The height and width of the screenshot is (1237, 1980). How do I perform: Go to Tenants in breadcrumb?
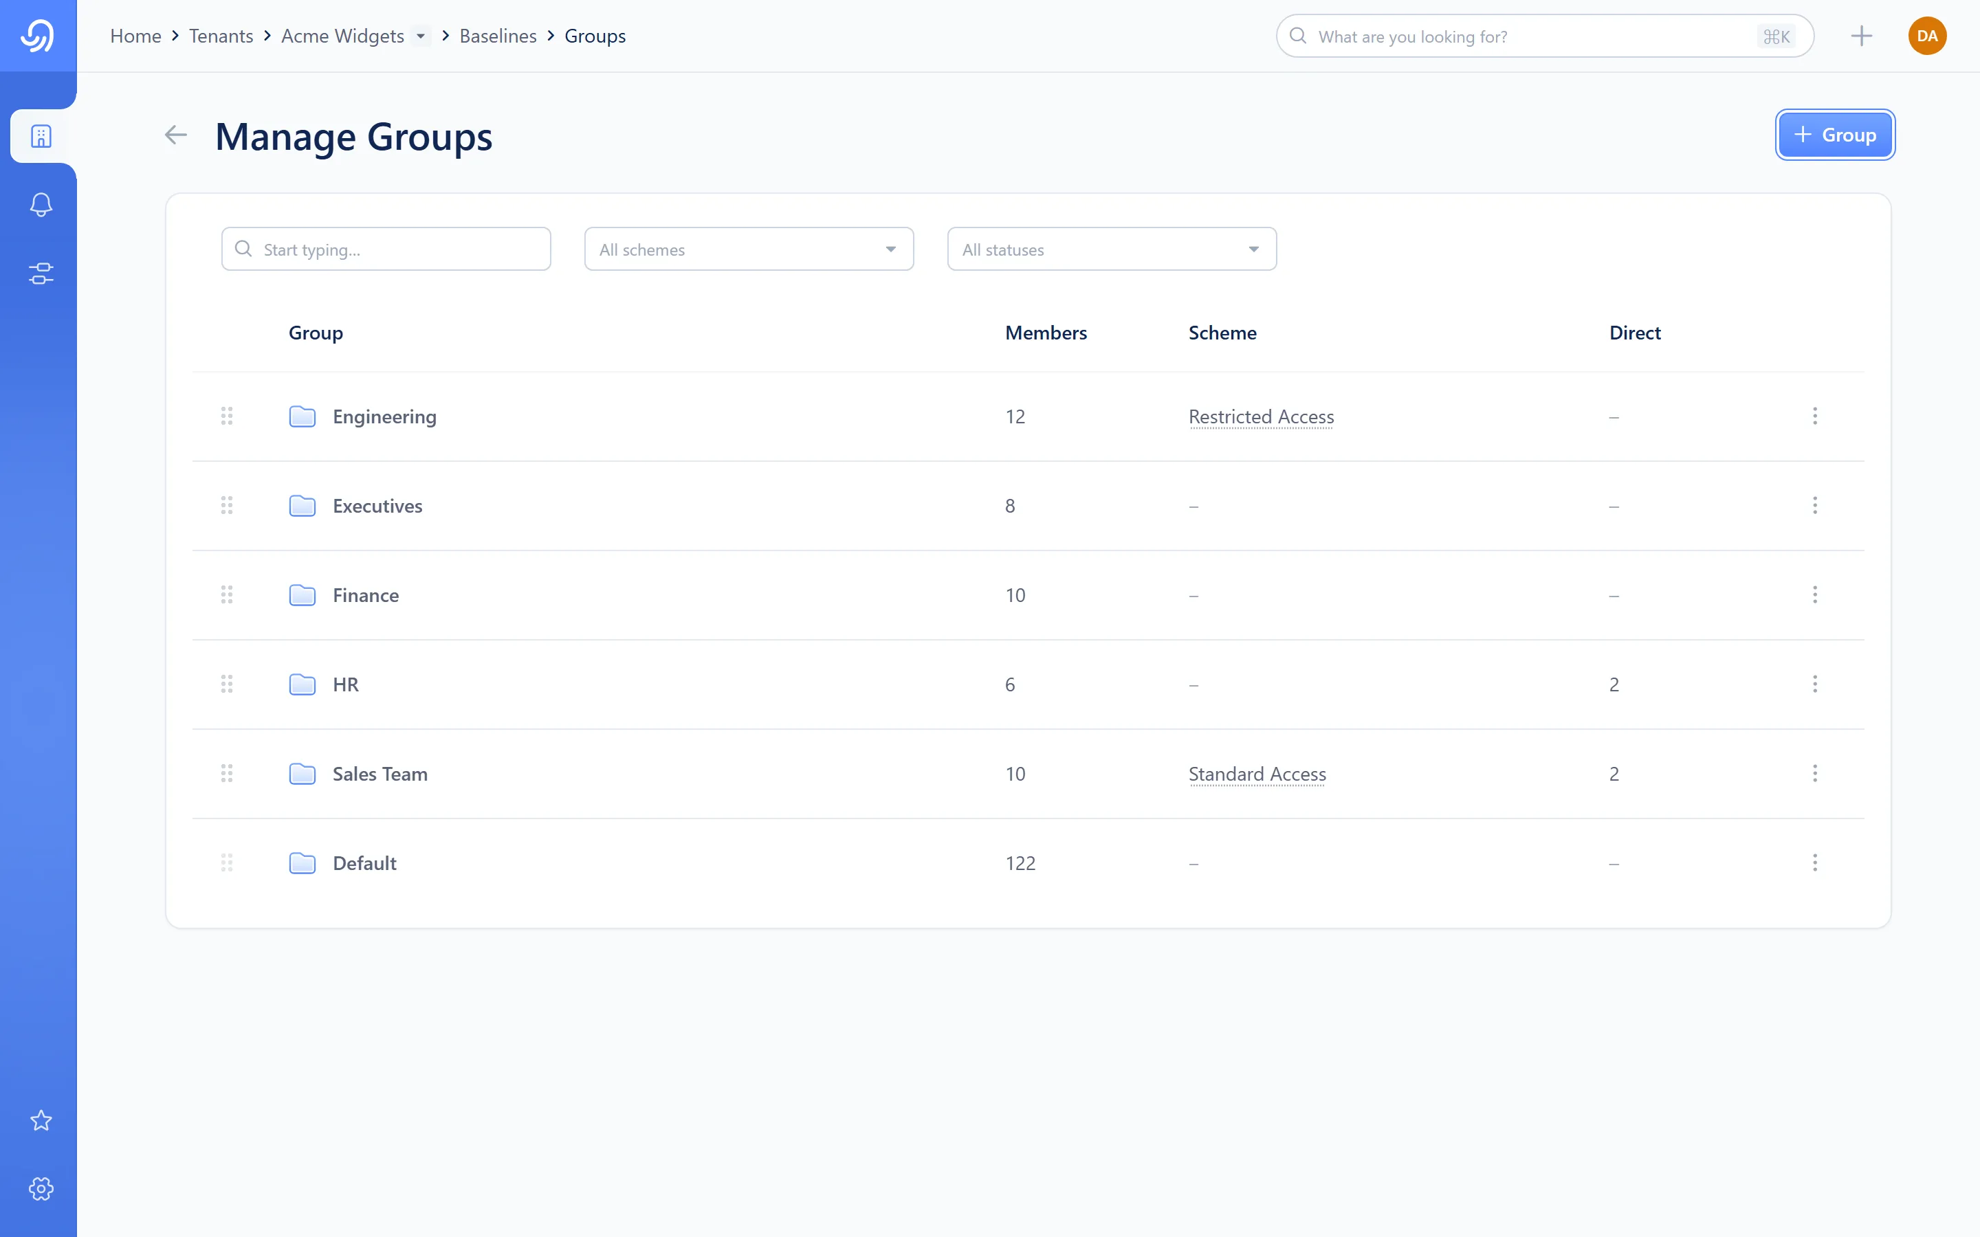(221, 36)
